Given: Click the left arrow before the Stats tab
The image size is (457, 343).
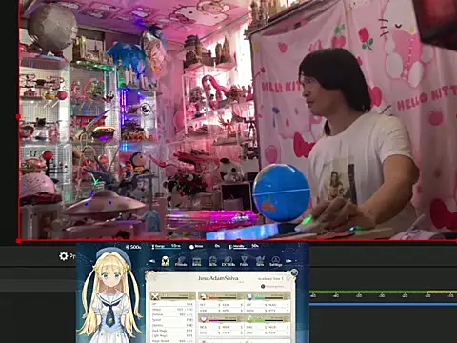Looking at the screenshot, I should pyautogui.click(x=152, y=261).
